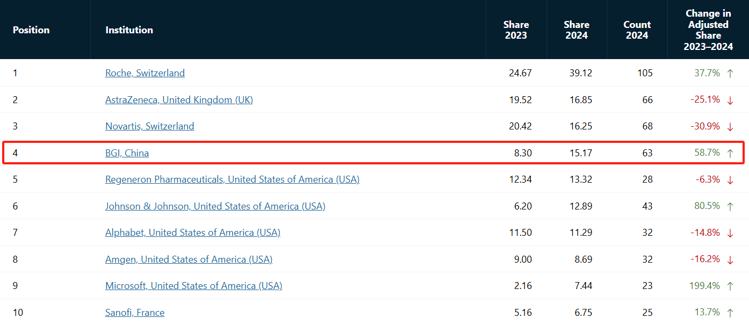Click the -14.8% change value
This screenshot has width=749, height=325.
(x=705, y=233)
